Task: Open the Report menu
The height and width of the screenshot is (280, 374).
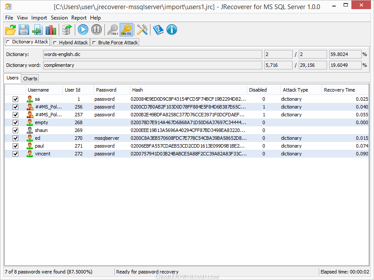Action: (x=79, y=18)
